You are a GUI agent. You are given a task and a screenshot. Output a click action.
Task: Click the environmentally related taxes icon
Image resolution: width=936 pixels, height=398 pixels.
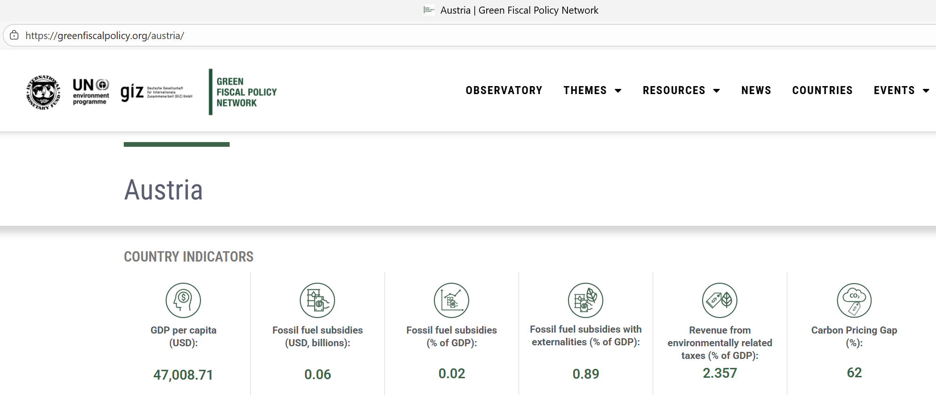pos(720,300)
